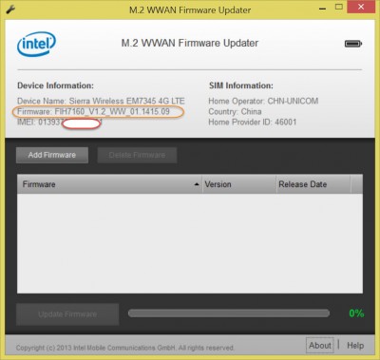Sort by the Release Date column header
The height and width of the screenshot is (360, 380).
point(313,184)
